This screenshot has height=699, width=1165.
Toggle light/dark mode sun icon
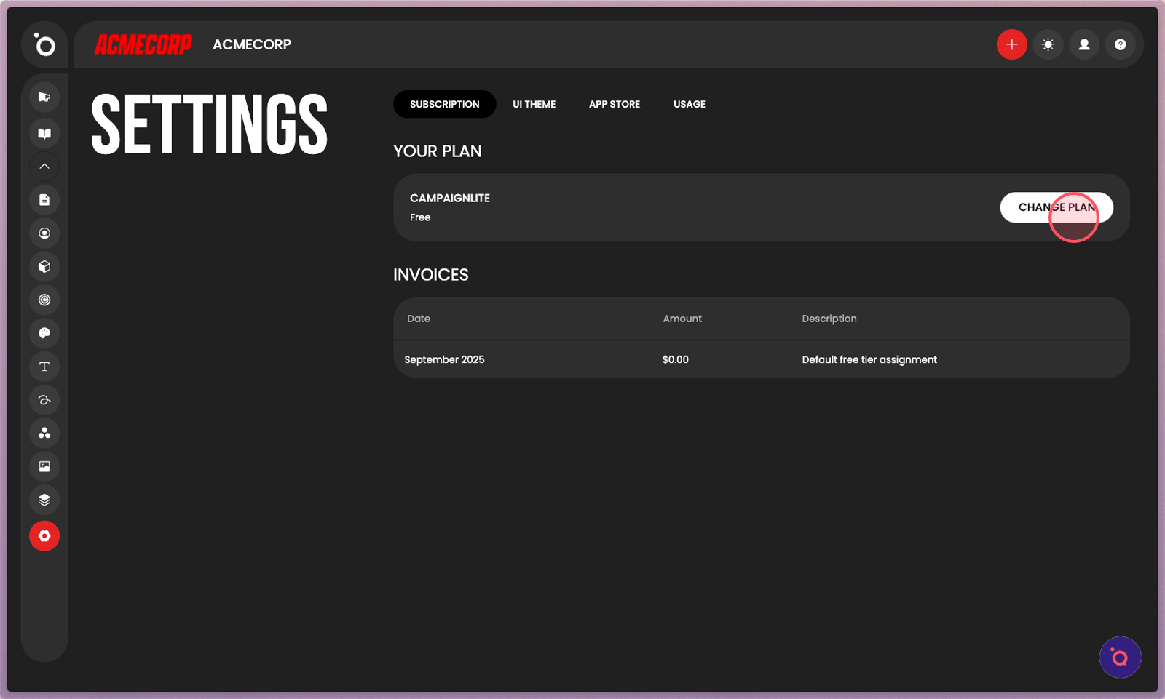point(1048,44)
